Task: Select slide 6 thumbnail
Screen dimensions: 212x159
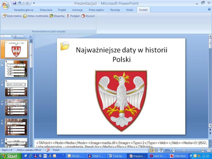Action: pyautogui.click(x=16, y=143)
